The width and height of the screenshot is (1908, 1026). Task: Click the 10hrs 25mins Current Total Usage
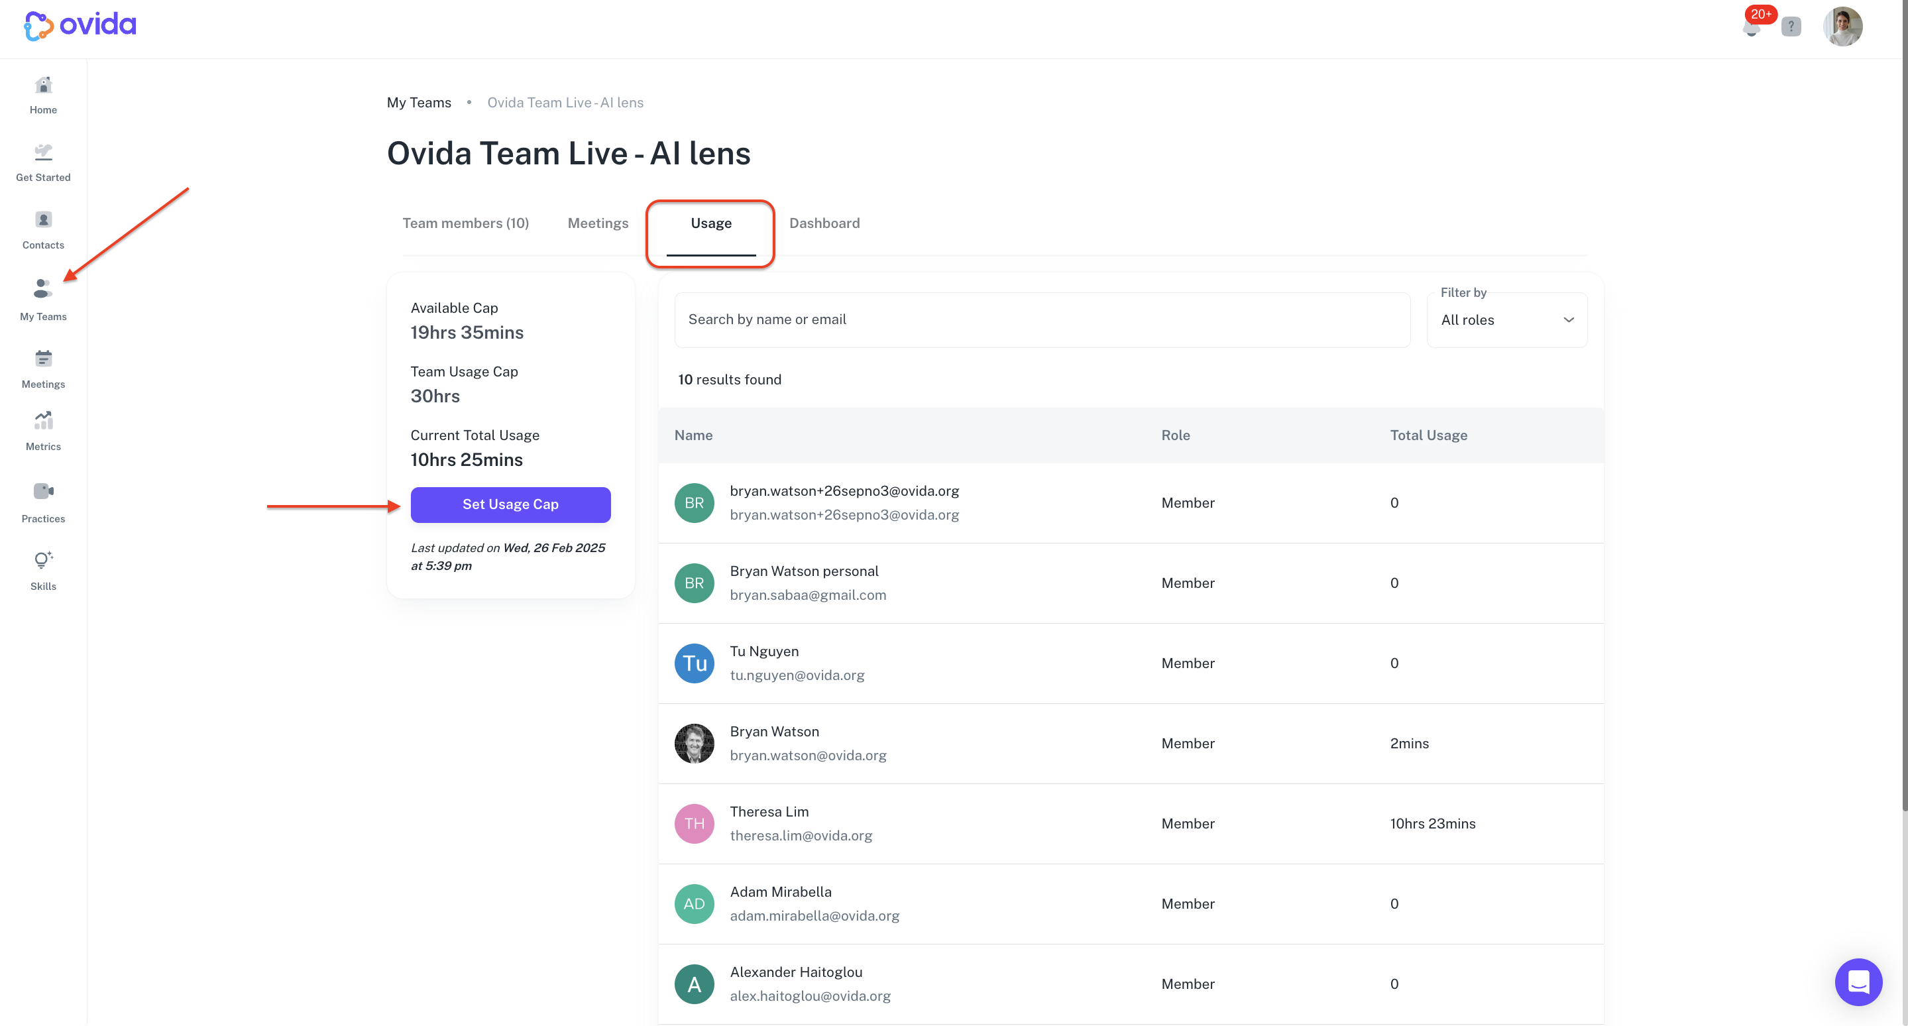tap(467, 460)
